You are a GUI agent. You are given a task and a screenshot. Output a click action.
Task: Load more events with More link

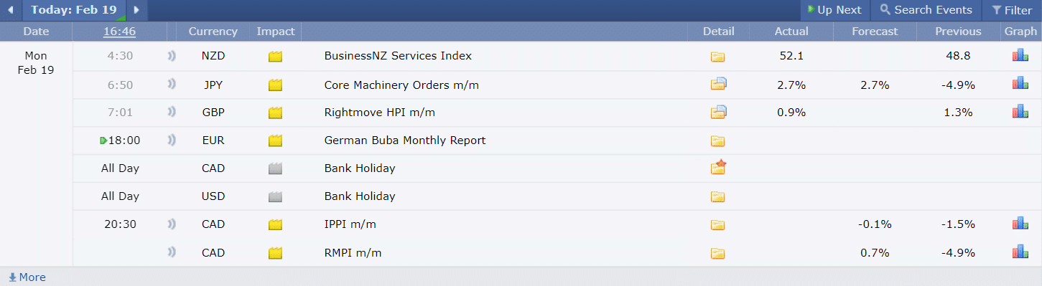click(27, 277)
